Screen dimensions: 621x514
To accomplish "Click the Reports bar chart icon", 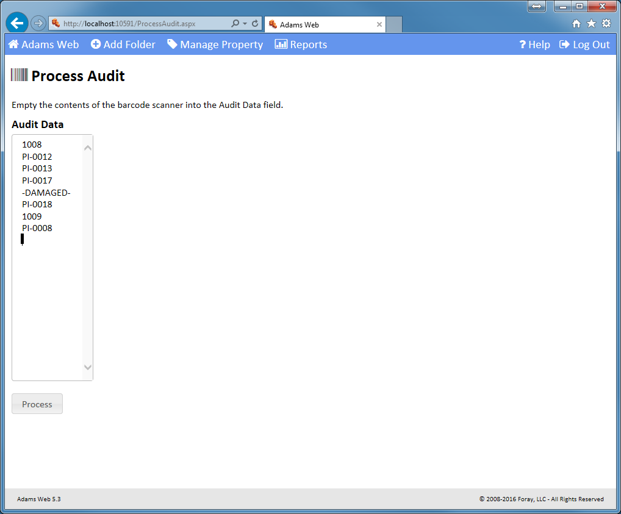I will coord(281,45).
